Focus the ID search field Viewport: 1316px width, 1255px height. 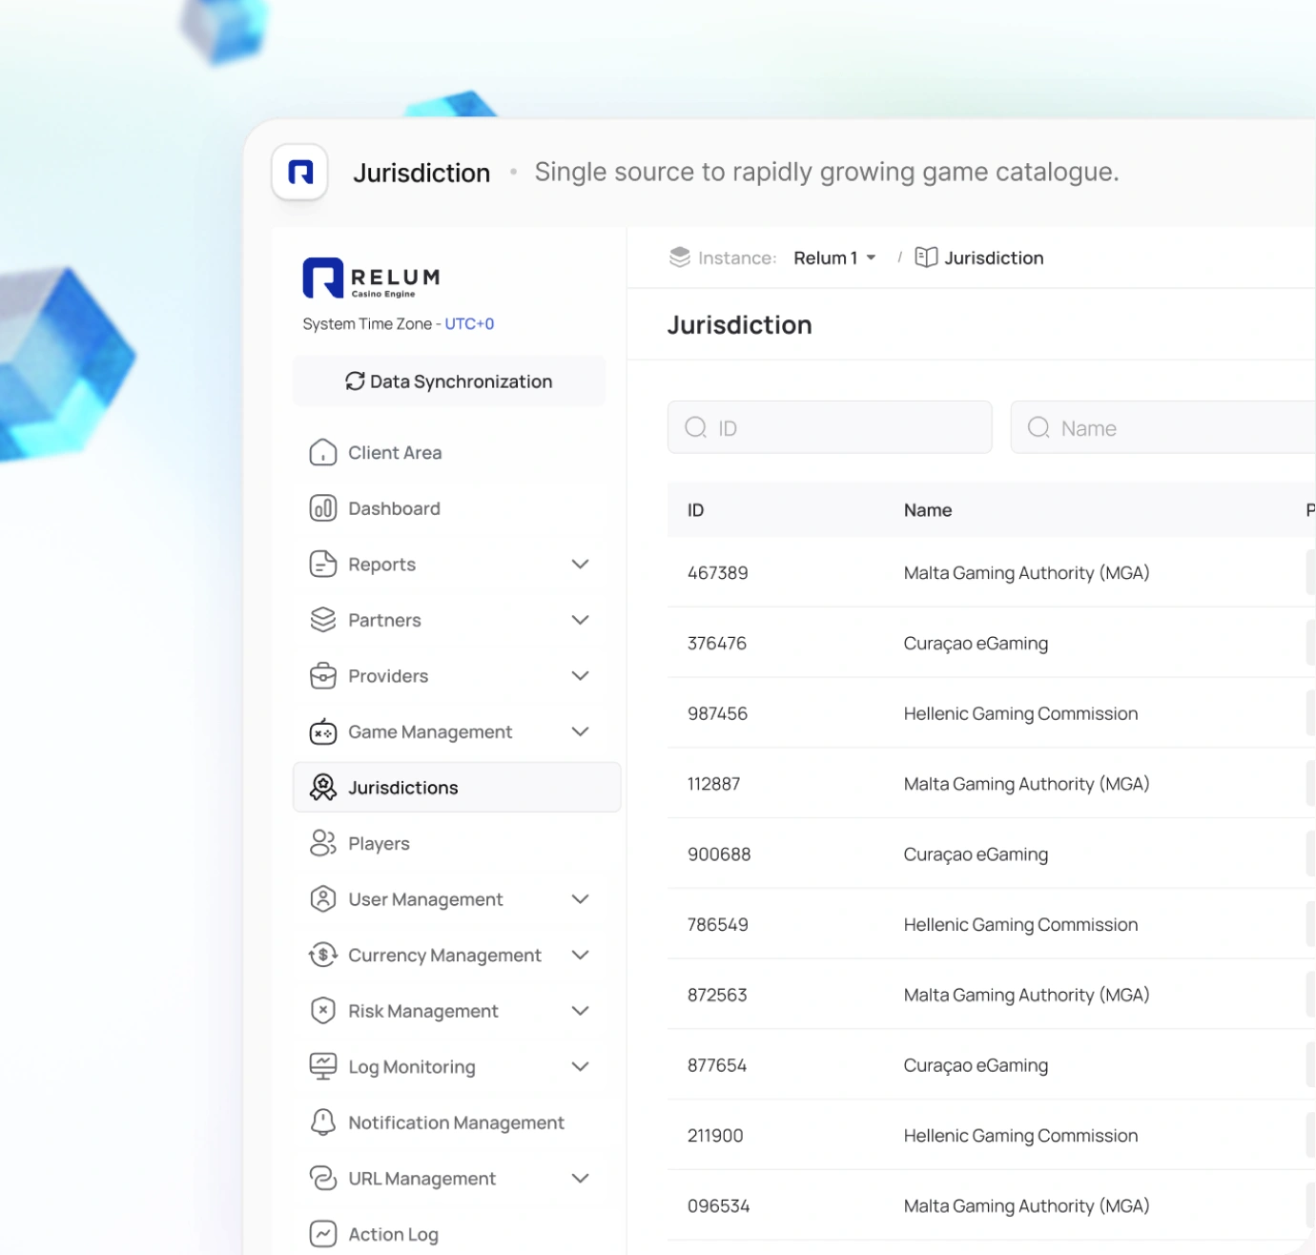(830, 427)
